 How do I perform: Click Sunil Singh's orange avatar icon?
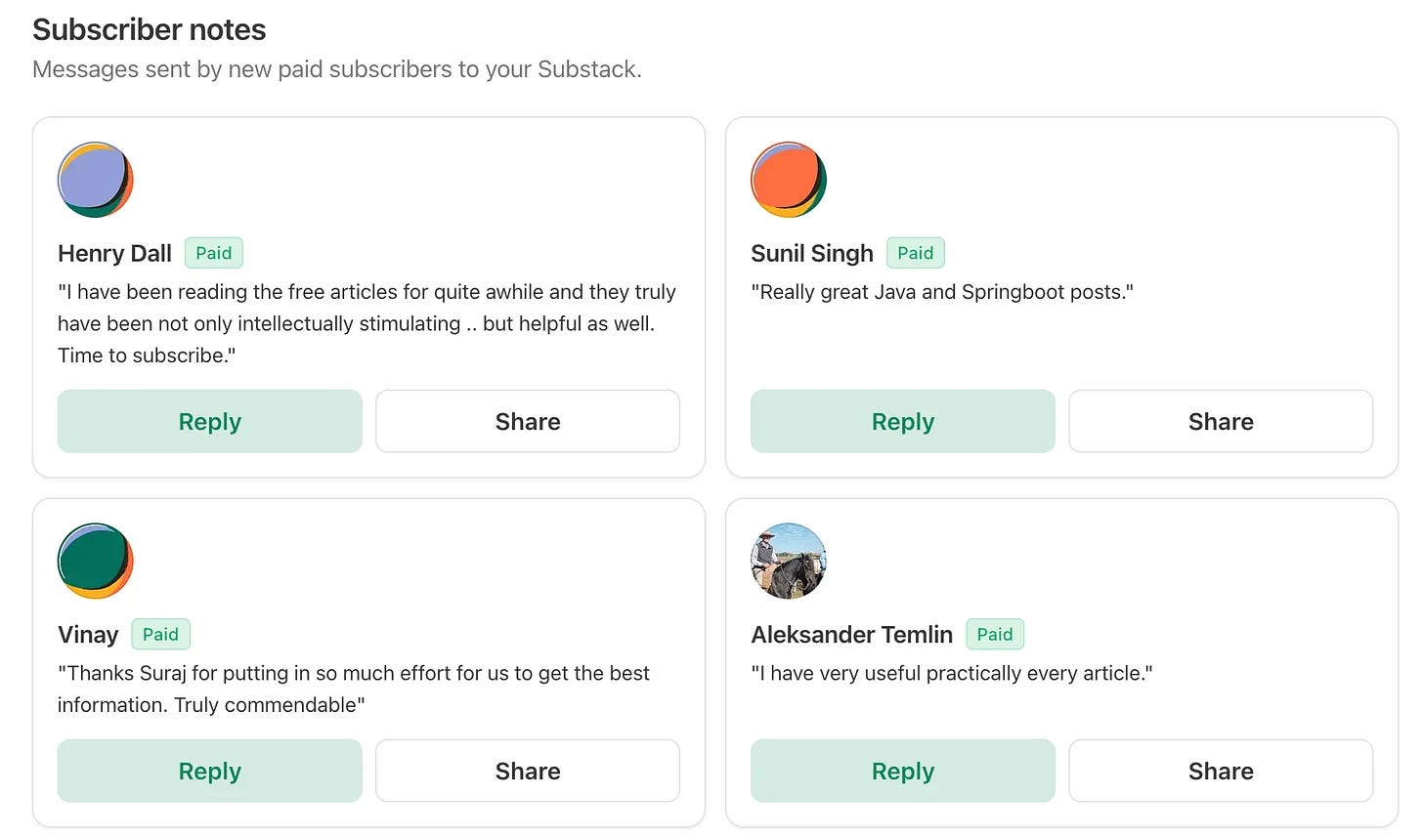[x=789, y=180]
